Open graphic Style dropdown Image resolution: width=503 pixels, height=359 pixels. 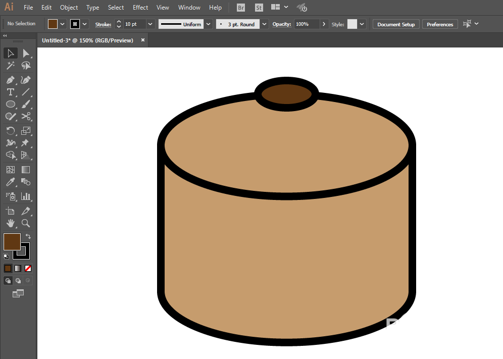[362, 24]
